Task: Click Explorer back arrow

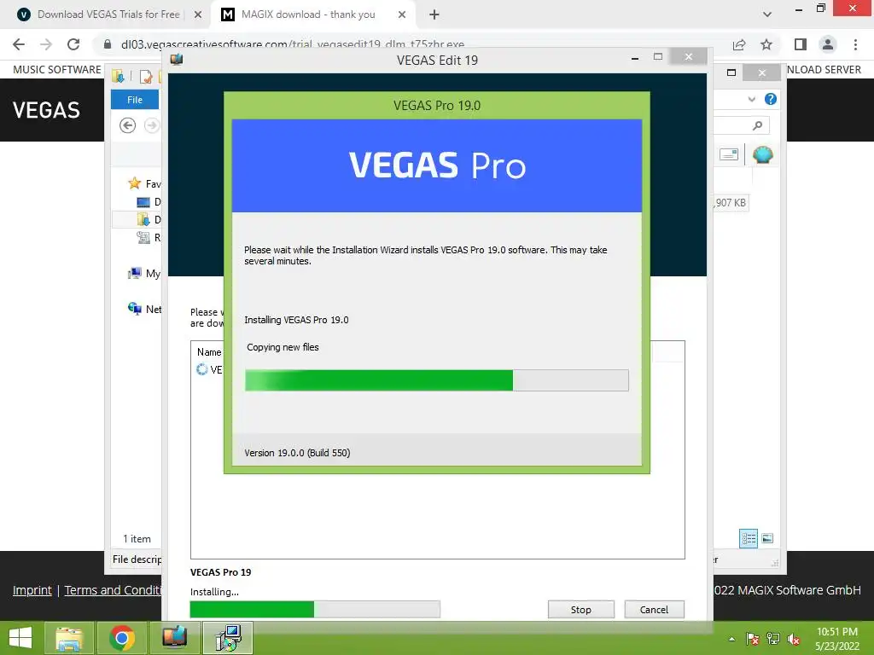Action: (x=128, y=125)
